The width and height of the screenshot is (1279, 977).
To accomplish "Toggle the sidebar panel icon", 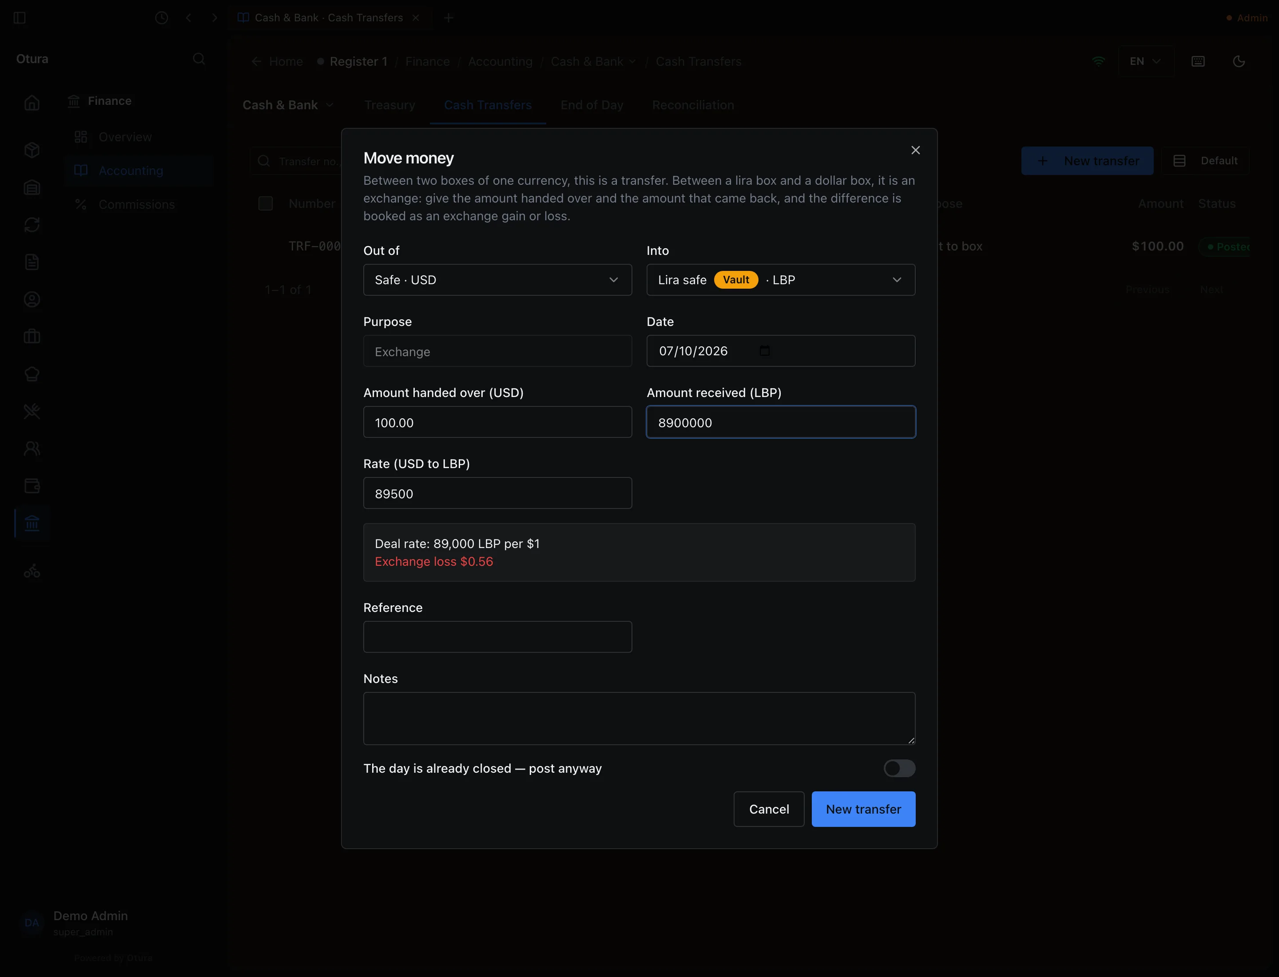I will pos(19,18).
